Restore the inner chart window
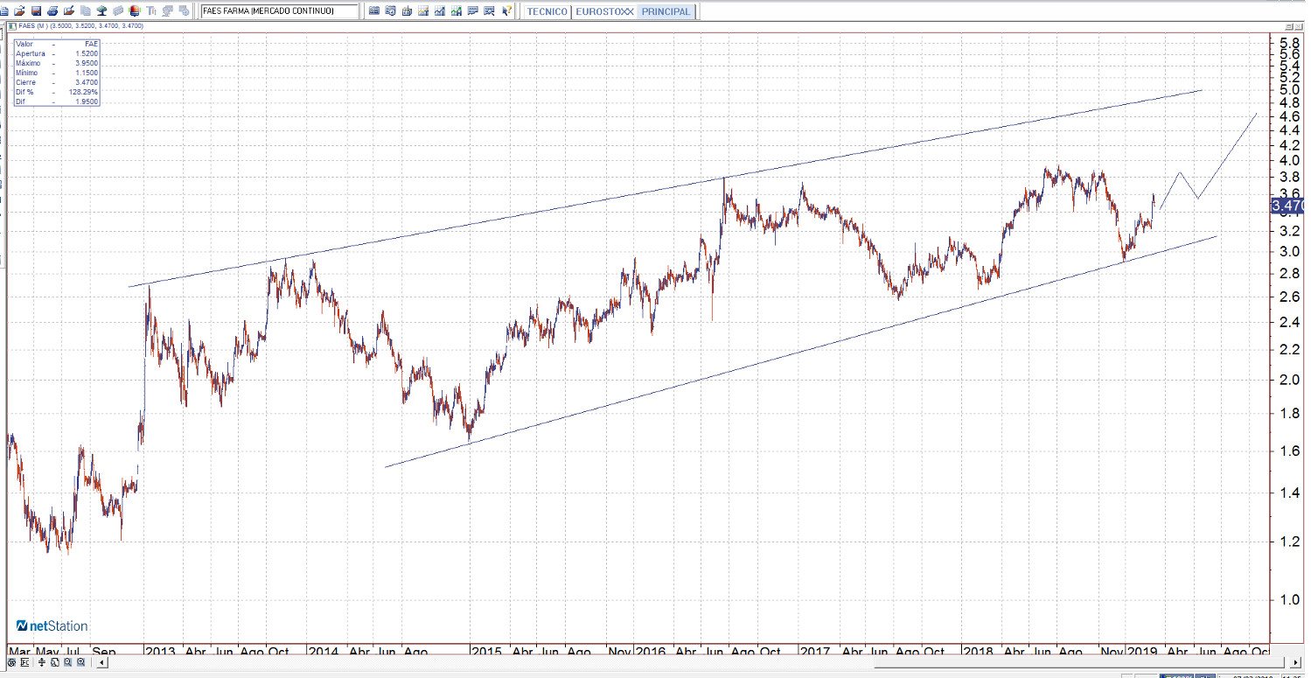This screenshot has width=1311, height=678. [x=1289, y=26]
